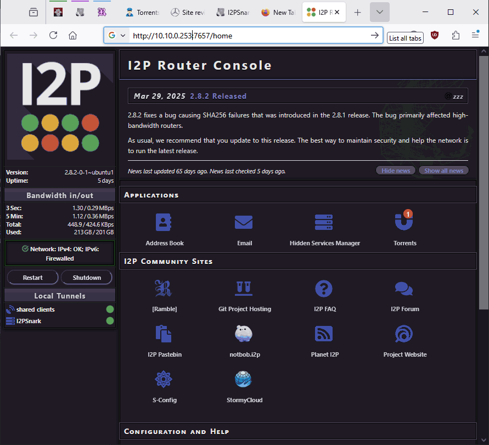This screenshot has height=445, width=489.
Task: Open the Planet I2P feed icon
Action: click(x=324, y=334)
